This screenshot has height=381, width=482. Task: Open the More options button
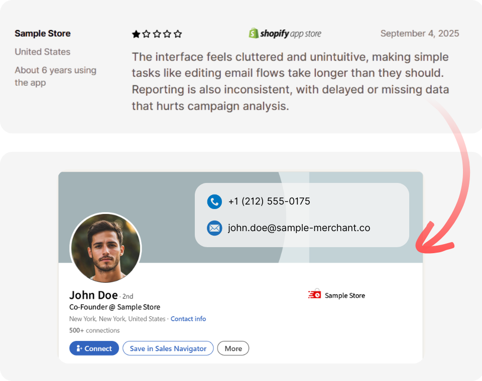point(233,348)
